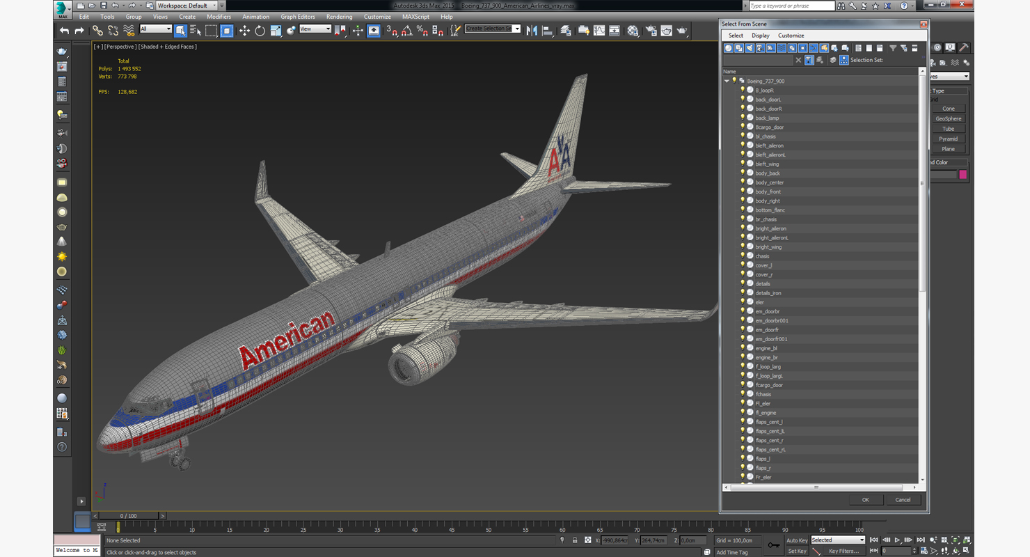Activate the Select and Rotate tool
Viewport: 1030px width, 557px height.
tap(260, 31)
